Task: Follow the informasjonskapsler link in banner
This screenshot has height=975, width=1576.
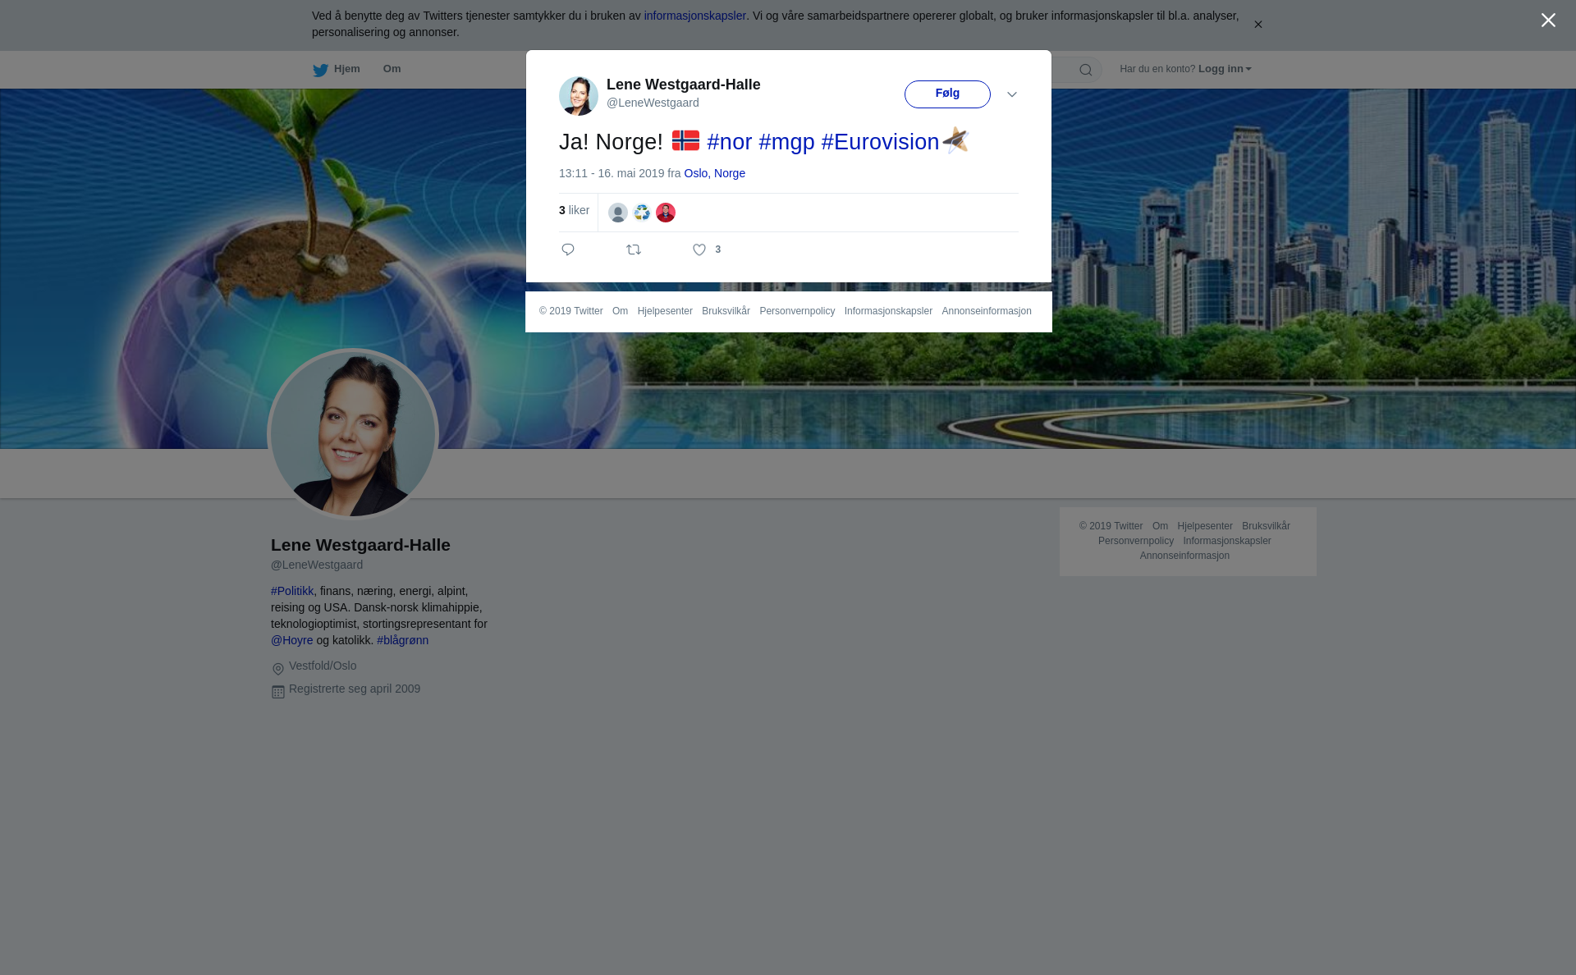Action: tap(694, 16)
